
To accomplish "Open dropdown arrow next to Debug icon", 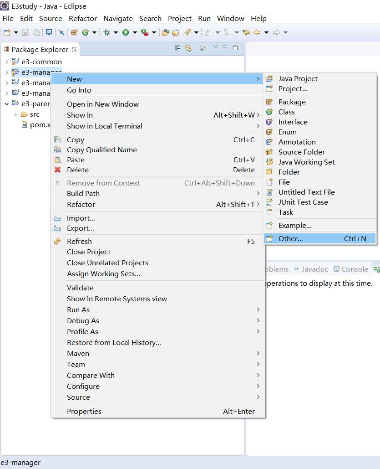I will pyautogui.click(x=116, y=32).
